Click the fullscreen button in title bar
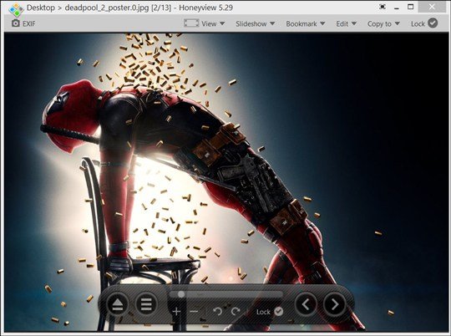The width and height of the screenshot is (451, 336). [x=383, y=7]
